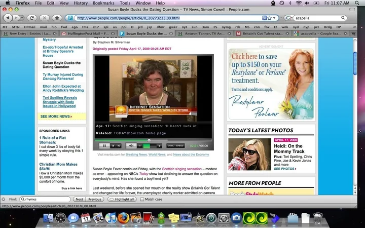Open Finder from the dock
Image resolution: width=365 pixels, height=228 pixels.
48,218
